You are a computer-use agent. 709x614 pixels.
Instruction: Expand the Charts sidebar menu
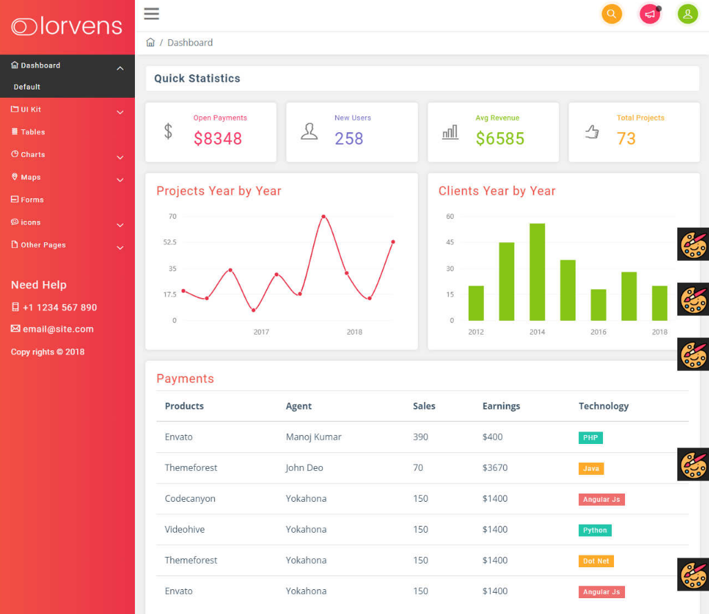pyautogui.click(x=120, y=158)
